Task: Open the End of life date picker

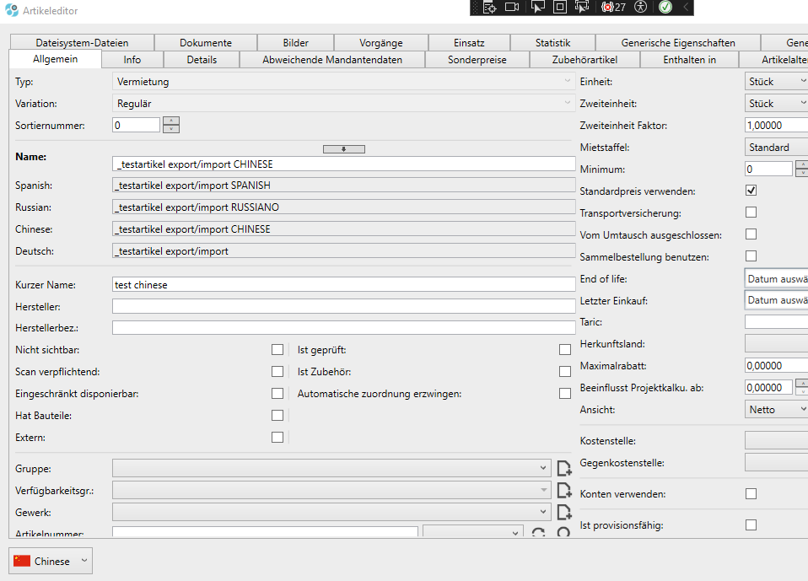Action: click(x=776, y=278)
